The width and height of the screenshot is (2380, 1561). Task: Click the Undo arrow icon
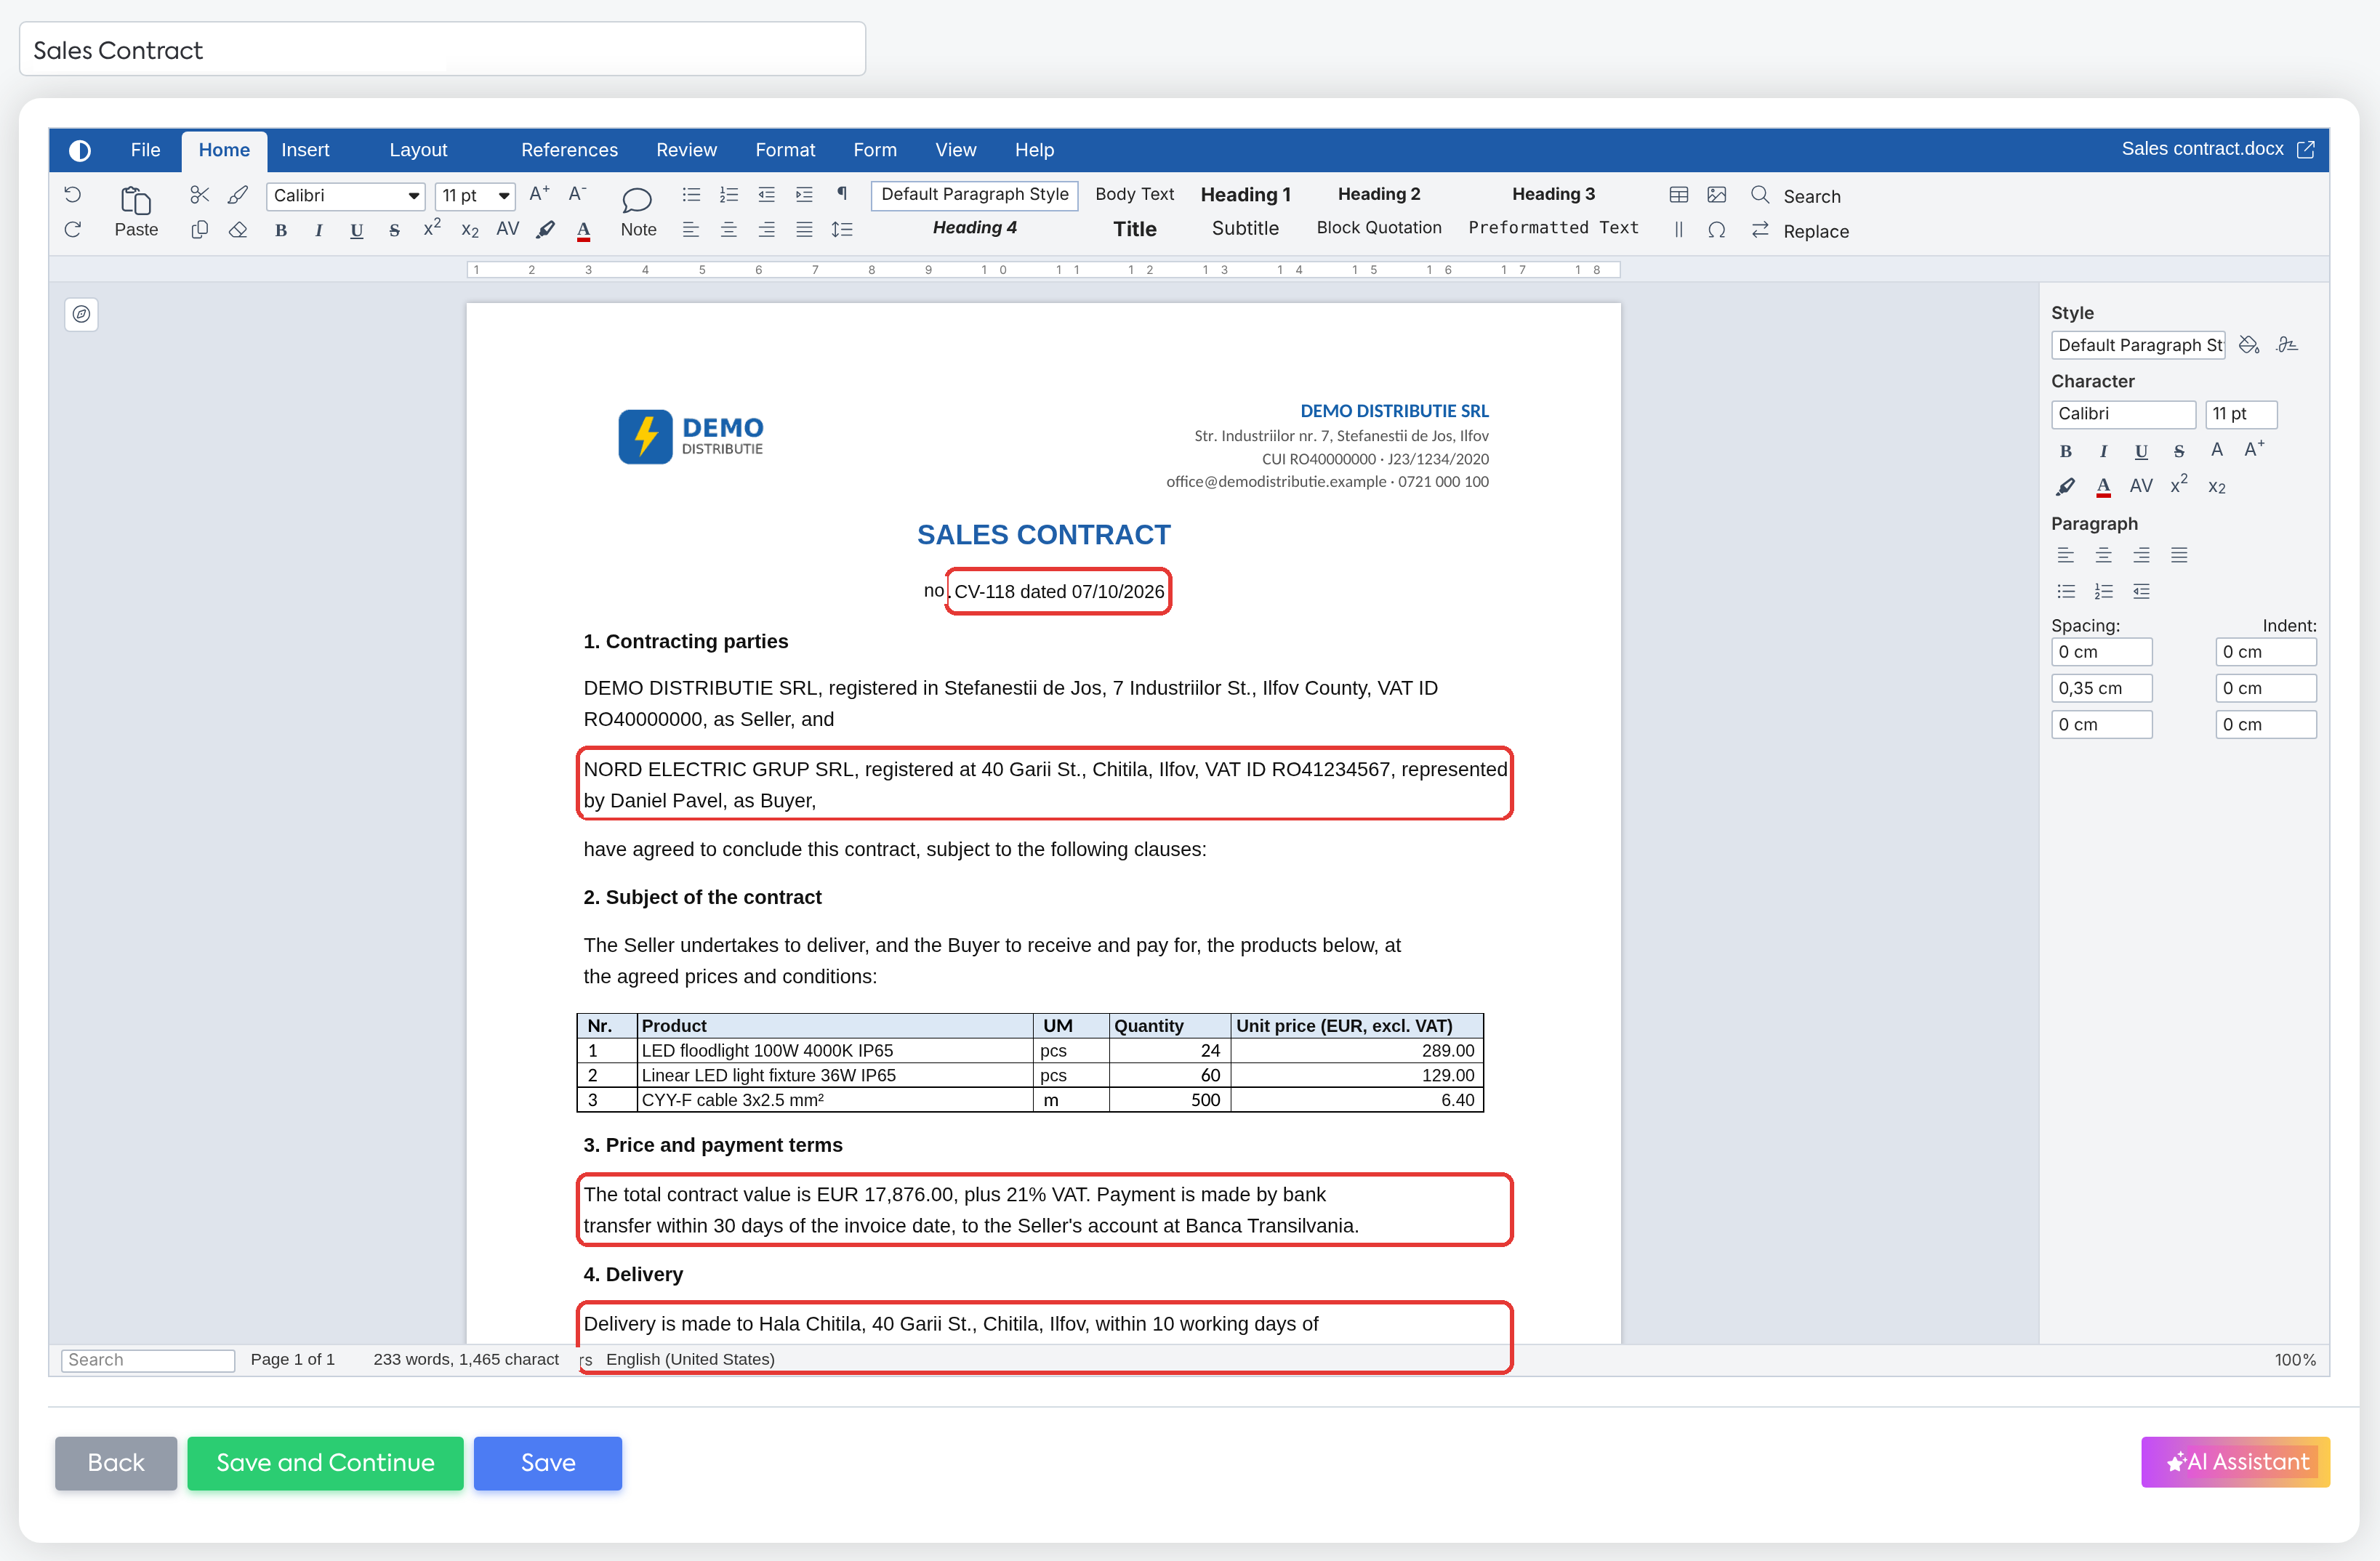click(73, 194)
